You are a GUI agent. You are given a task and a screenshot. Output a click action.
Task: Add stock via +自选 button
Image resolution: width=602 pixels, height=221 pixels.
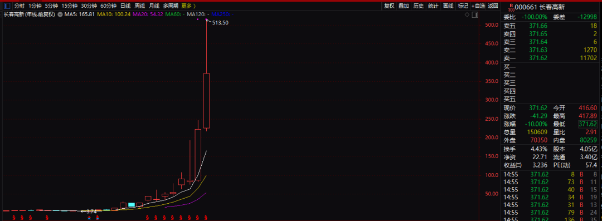(478, 6)
